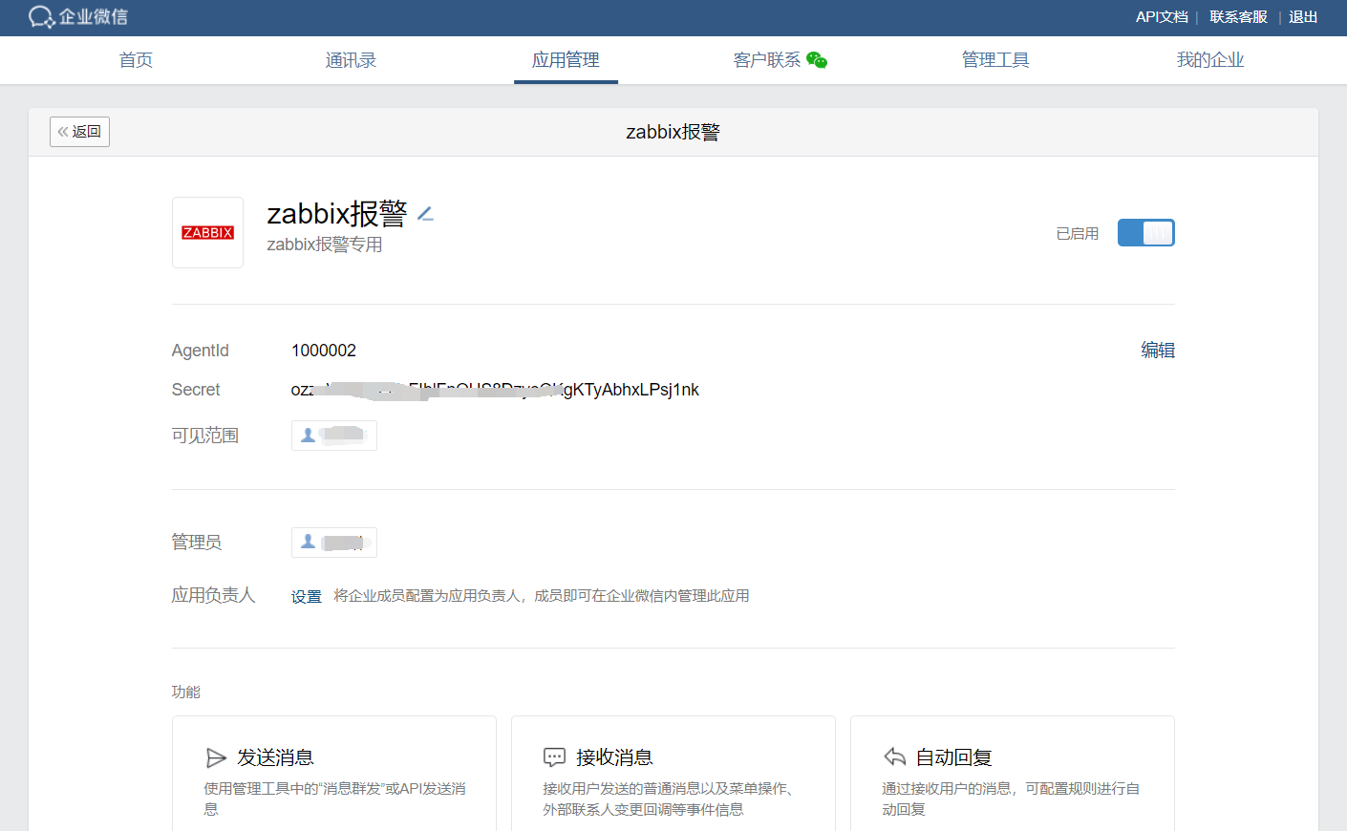Click the person icon in 可见范围 row
The width and height of the screenshot is (1347, 831).
[308, 436]
